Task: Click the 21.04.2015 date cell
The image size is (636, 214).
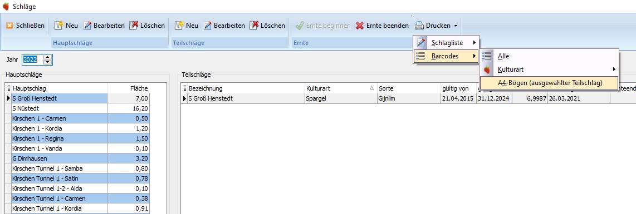Action: (x=458, y=98)
